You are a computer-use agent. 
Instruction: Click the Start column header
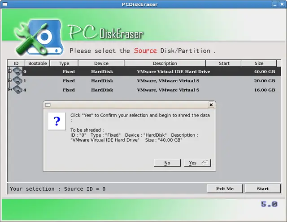pyautogui.click(x=223, y=63)
